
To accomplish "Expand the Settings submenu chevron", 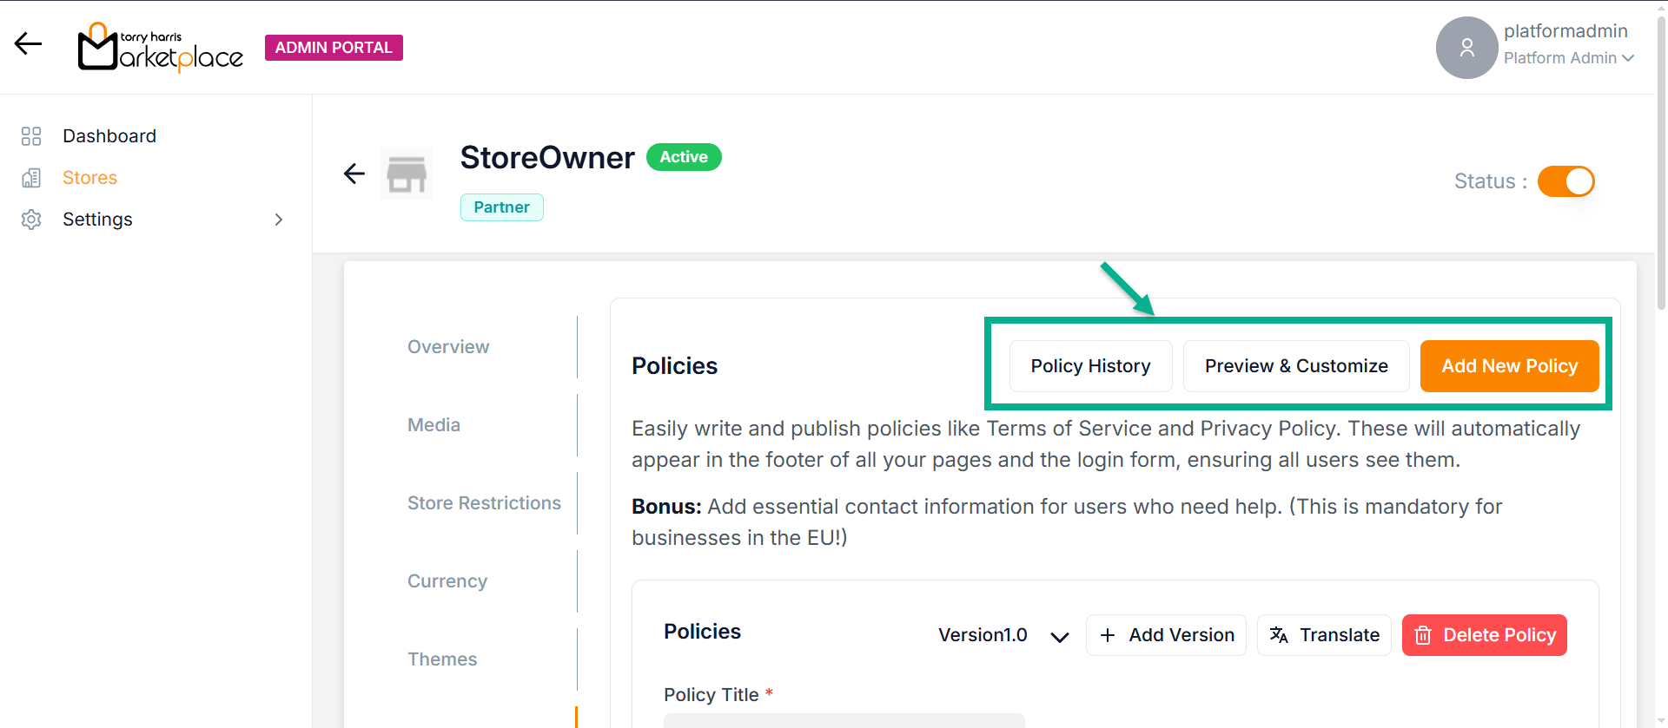I will click(x=279, y=220).
